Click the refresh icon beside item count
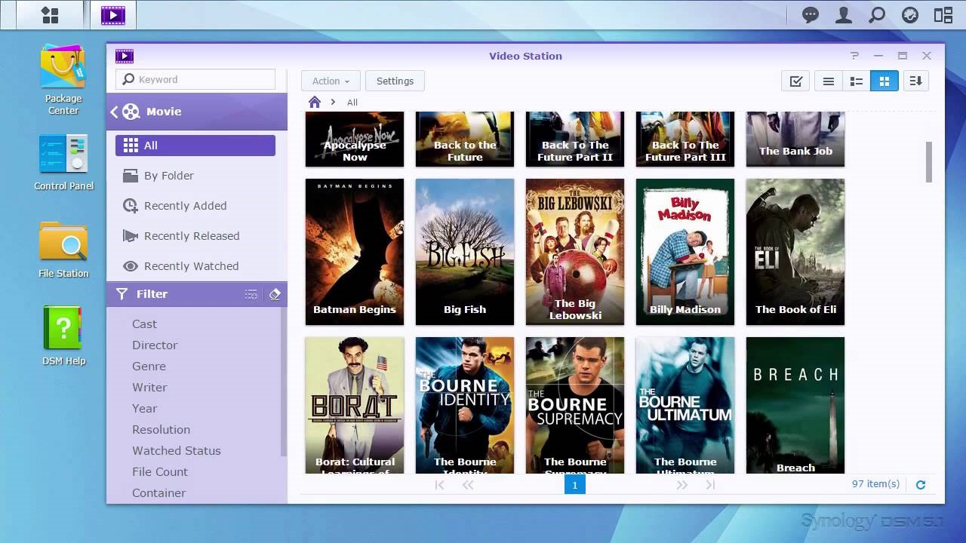This screenshot has width=966, height=543. (921, 485)
